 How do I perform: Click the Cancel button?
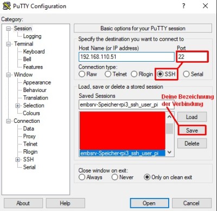point(192,203)
